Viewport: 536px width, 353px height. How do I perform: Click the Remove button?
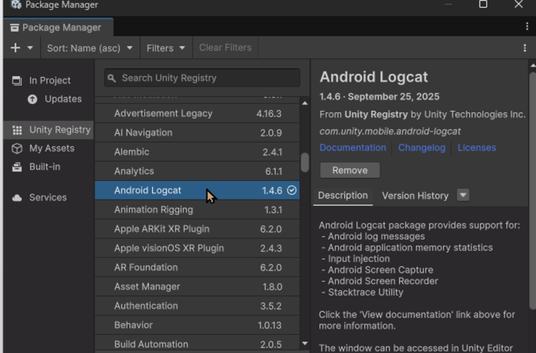click(349, 170)
